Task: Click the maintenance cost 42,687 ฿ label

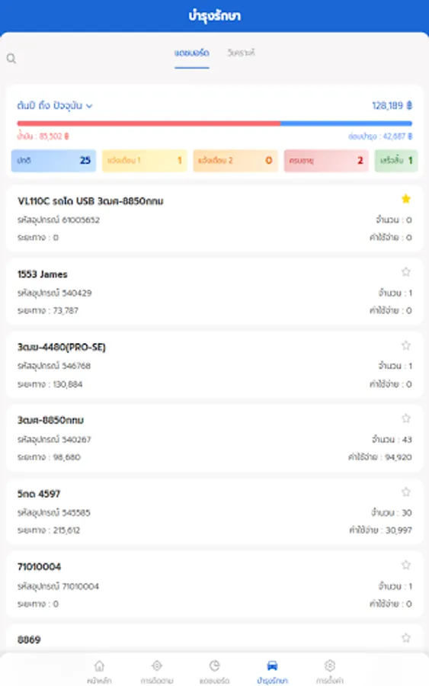Action: (380, 136)
